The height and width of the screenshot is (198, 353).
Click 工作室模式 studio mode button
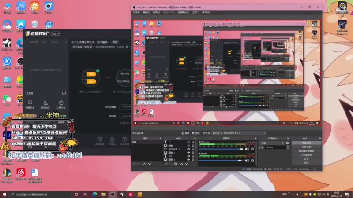click(x=306, y=155)
